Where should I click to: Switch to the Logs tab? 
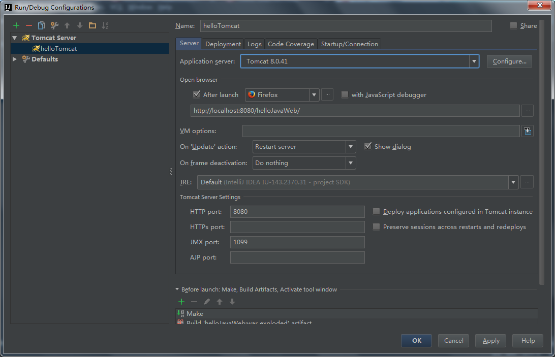pyautogui.click(x=254, y=44)
